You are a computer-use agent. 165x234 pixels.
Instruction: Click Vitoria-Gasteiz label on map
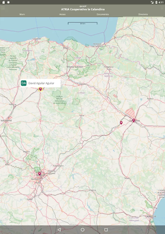click(x=75, y=67)
